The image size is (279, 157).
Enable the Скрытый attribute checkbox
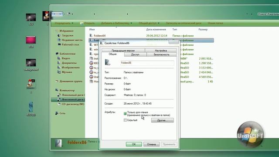pos(125,120)
